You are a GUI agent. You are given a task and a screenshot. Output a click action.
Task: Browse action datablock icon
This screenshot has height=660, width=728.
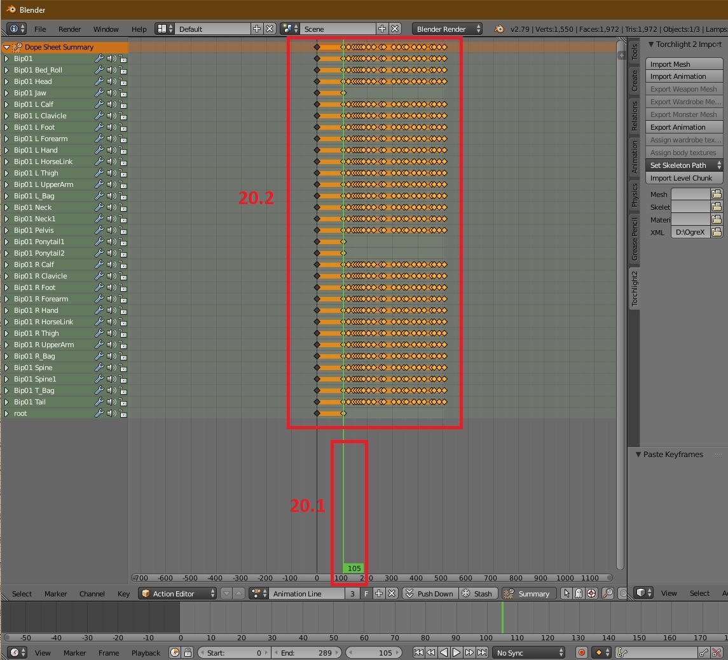(259, 594)
